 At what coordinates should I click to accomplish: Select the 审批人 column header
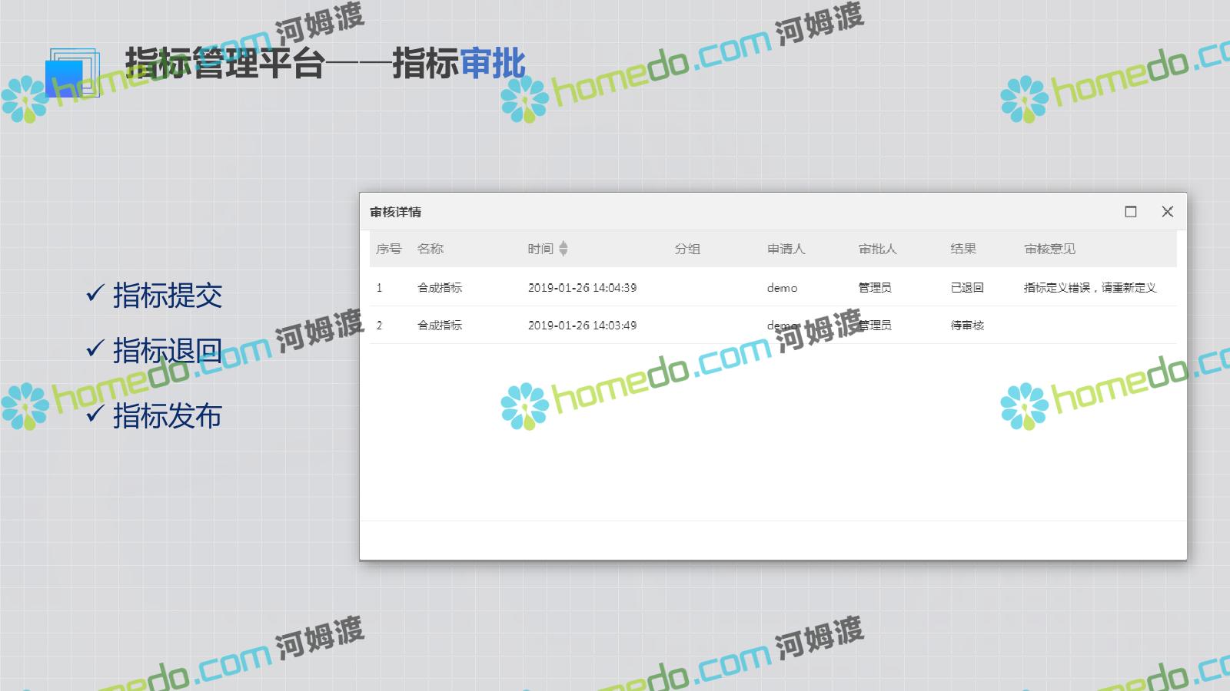click(x=877, y=249)
